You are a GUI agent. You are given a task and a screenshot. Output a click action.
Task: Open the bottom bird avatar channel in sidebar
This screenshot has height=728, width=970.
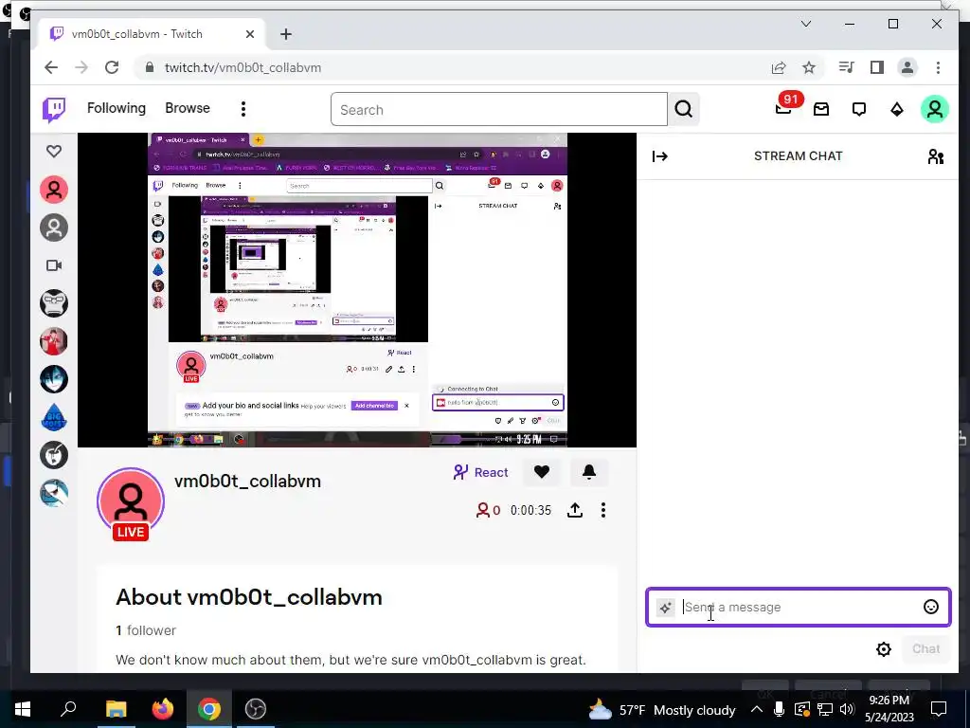click(54, 493)
